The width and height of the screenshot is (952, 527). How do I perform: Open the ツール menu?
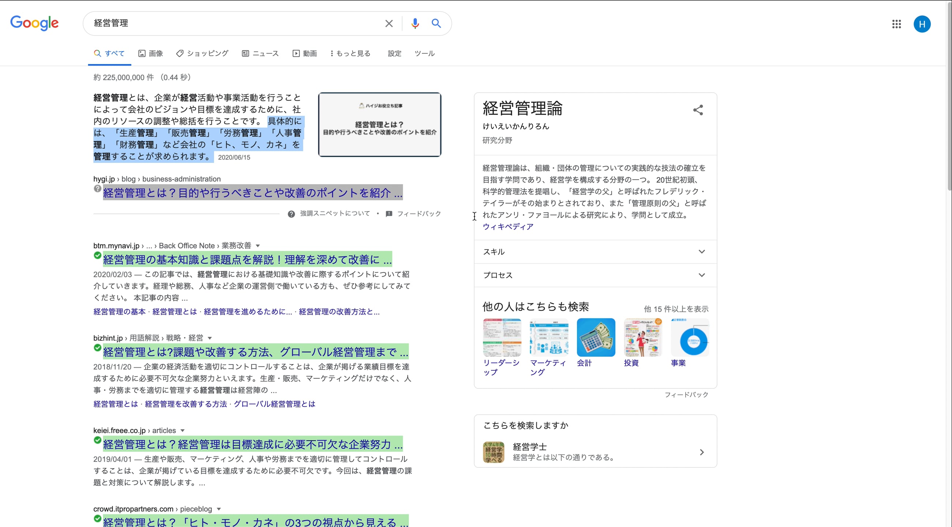point(424,53)
